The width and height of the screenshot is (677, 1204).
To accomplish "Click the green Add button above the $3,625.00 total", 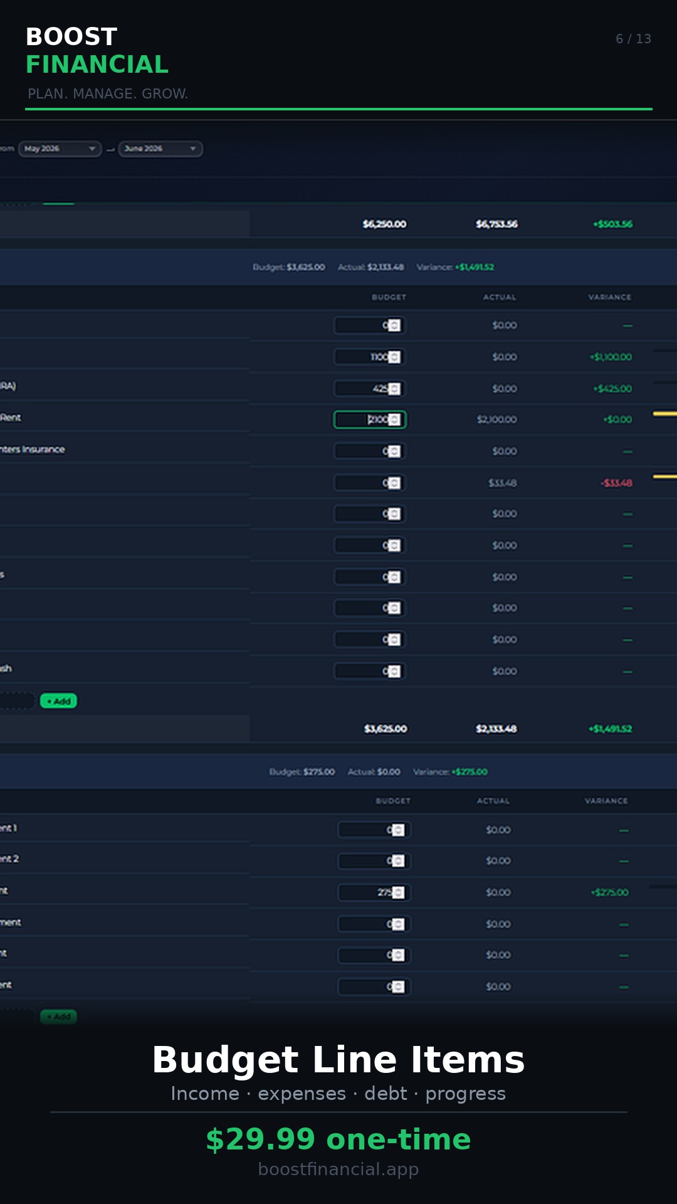I will pos(58,701).
